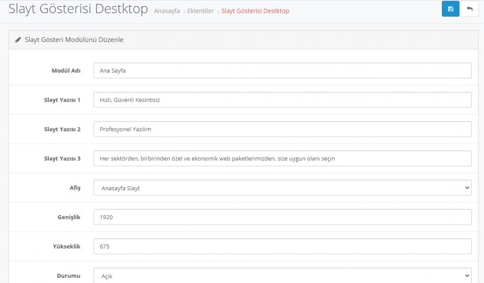
Task: Expand the Durumu dropdown set to Açık
Action: (x=282, y=275)
